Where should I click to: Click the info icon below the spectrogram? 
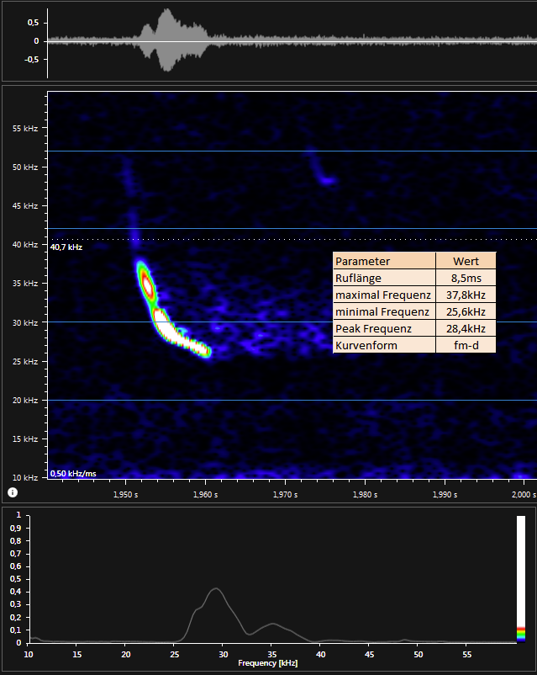click(13, 492)
